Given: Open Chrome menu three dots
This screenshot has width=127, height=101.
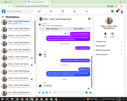Looking at the screenshot, I should click(x=125, y=6).
